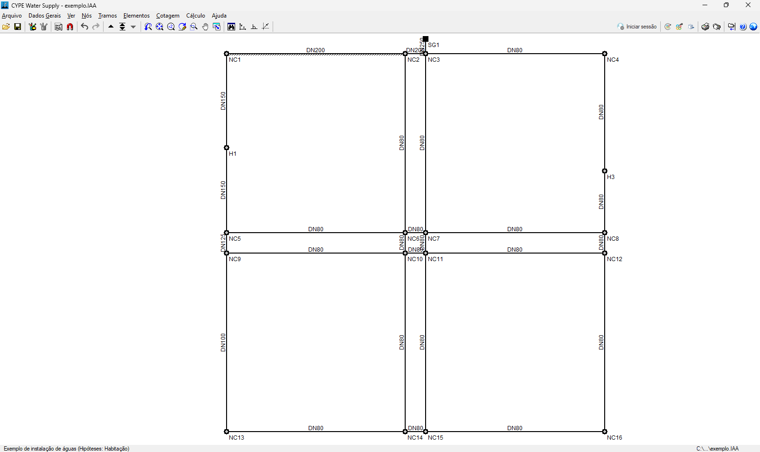
Task: Click the circular BIM update icon
Action: [668, 27]
